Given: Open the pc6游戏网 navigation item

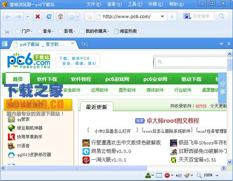Looking at the screenshot, I should pos(117,79).
